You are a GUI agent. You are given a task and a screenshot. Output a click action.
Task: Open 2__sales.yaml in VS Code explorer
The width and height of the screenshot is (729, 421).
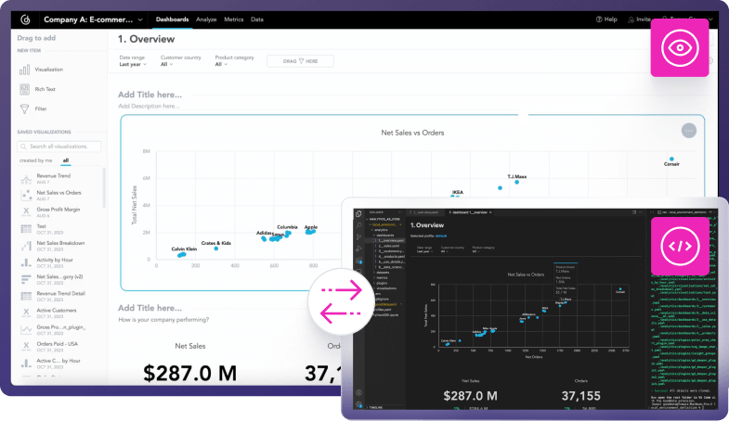click(x=389, y=246)
